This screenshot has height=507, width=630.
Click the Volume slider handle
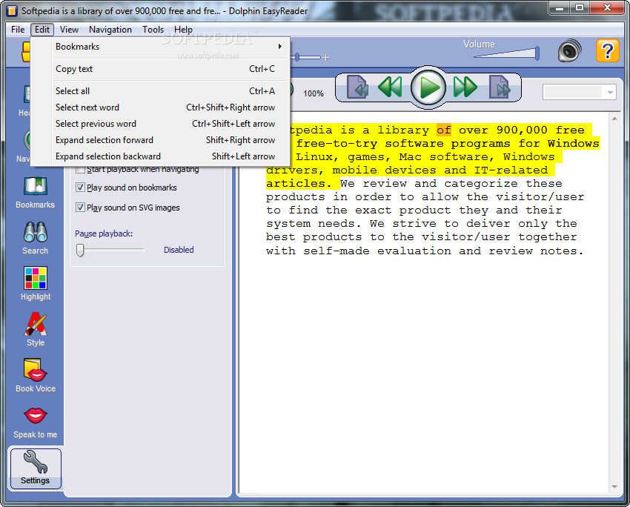click(537, 53)
